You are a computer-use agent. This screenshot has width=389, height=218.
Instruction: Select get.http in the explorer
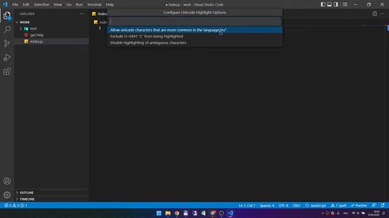click(x=52, y=35)
